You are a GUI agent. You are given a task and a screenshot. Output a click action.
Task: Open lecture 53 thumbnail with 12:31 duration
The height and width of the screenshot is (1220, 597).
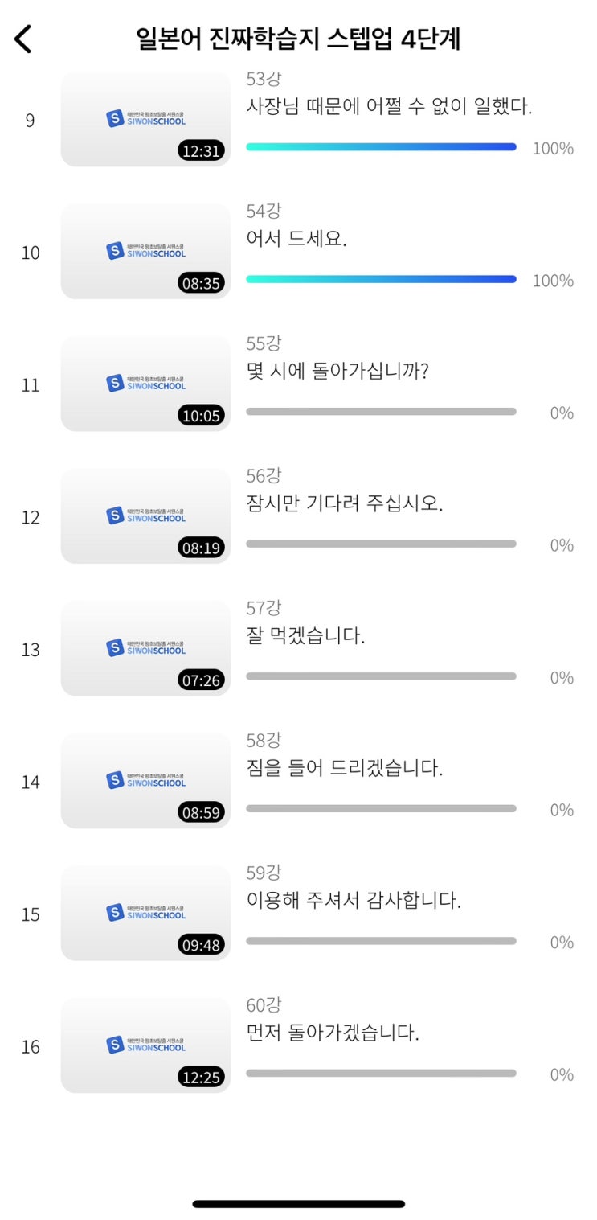(x=145, y=119)
